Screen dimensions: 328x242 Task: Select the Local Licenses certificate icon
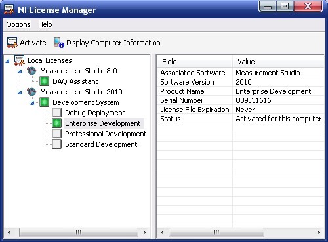(x=20, y=60)
